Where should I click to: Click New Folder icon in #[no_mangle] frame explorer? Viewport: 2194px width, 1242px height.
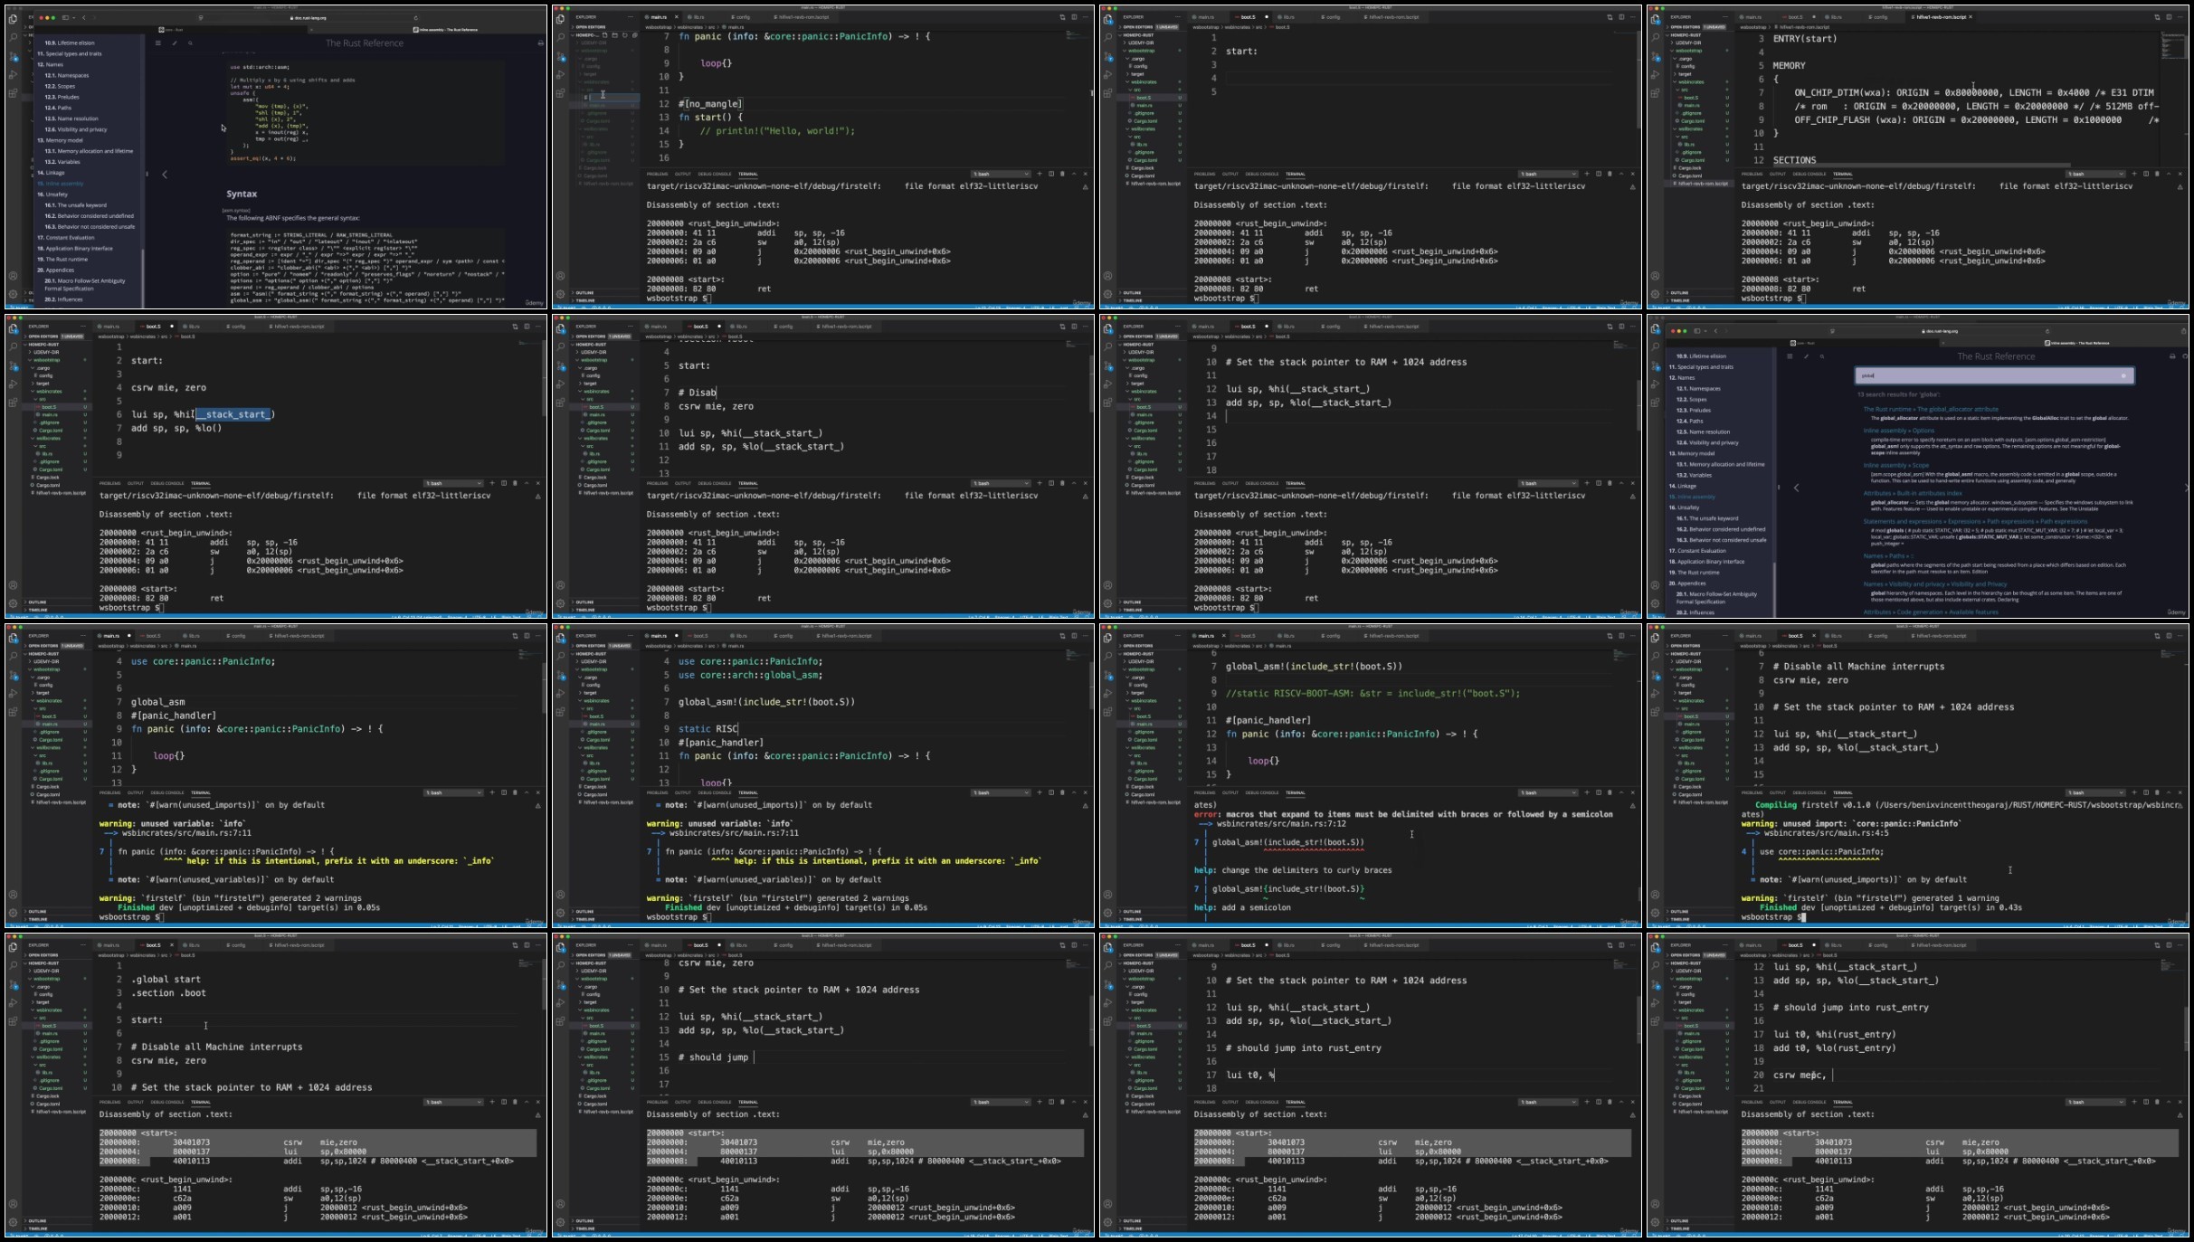point(615,35)
